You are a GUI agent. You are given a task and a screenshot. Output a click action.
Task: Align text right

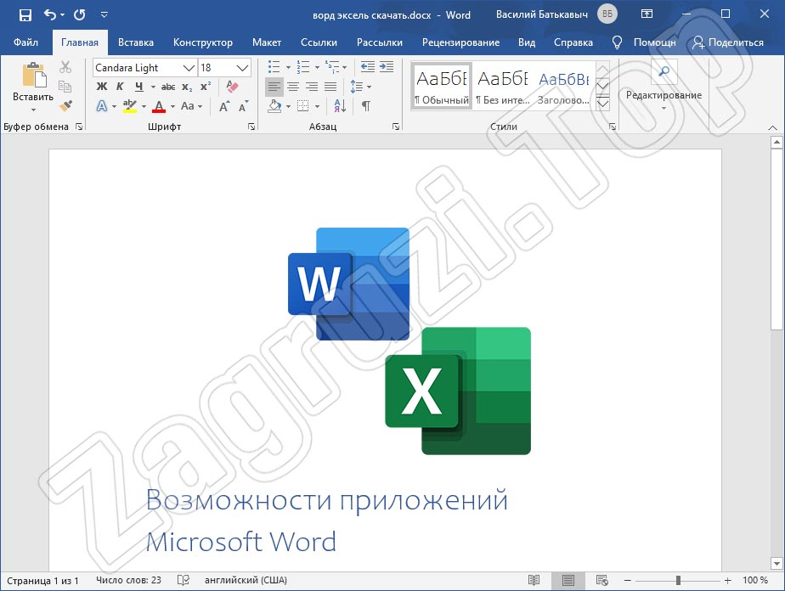(x=312, y=87)
